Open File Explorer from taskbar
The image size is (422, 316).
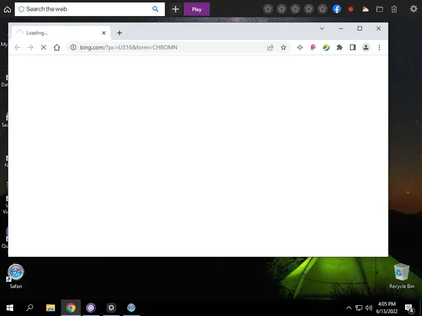pos(50,308)
